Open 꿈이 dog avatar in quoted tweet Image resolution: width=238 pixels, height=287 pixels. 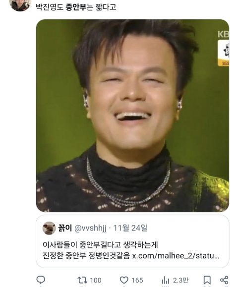click(x=49, y=228)
